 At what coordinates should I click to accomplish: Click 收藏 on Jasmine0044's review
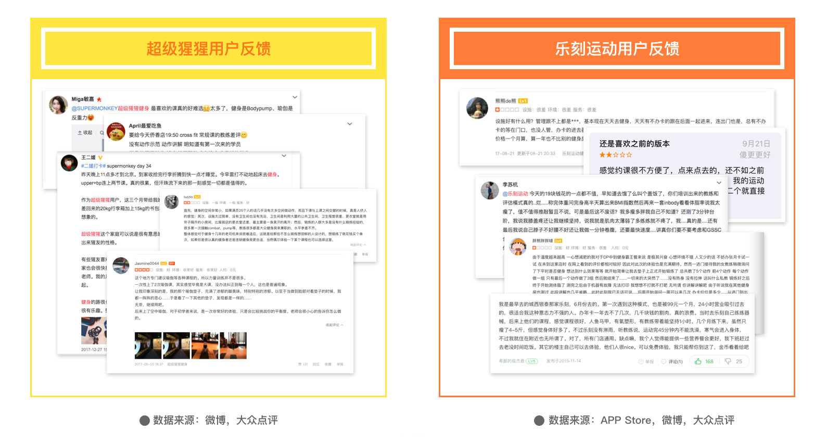point(328,364)
